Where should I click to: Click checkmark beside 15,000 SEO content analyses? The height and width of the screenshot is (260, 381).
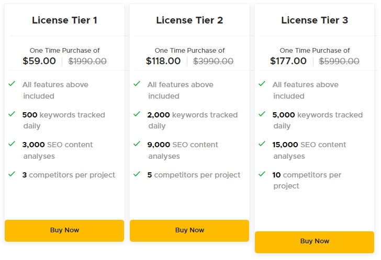point(262,144)
